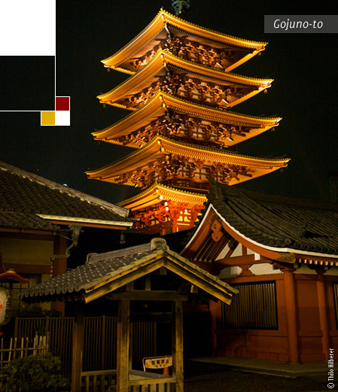This screenshot has height=392, width=338.
Task: Select the yellow color square
Action: pos(48,118)
